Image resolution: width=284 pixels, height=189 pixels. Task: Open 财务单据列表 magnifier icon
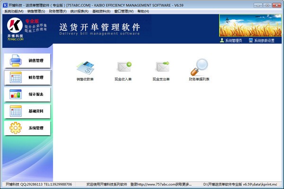pyautogui.click(x=199, y=68)
